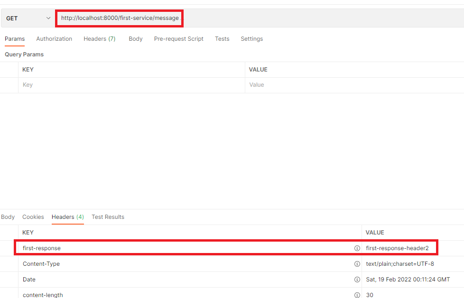Select the Content-Type header key
The image size is (464, 298).
(x=41, y=264)
